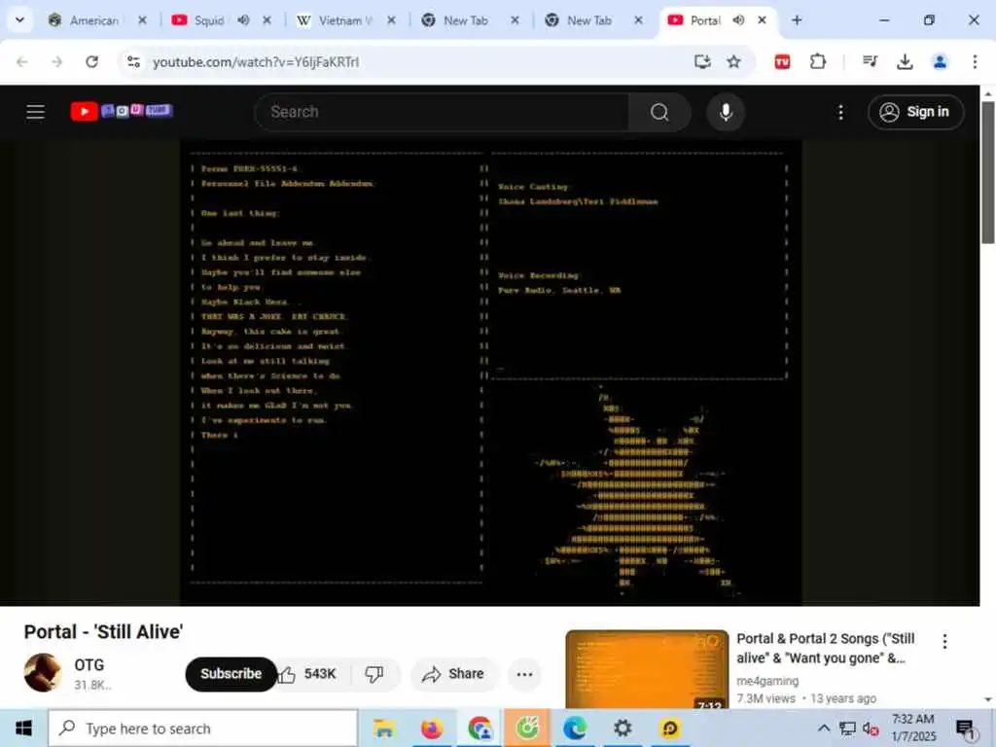Open the Windows Start menu
This screenshot has height=747, width=996.
(23, 728)
